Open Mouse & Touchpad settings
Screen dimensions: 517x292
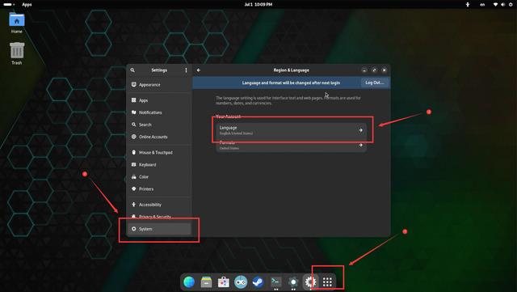pos(159,152)
